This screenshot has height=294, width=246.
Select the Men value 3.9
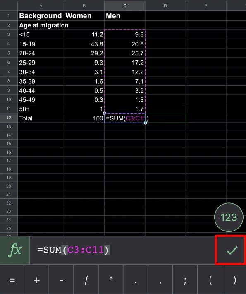[125, 90]
